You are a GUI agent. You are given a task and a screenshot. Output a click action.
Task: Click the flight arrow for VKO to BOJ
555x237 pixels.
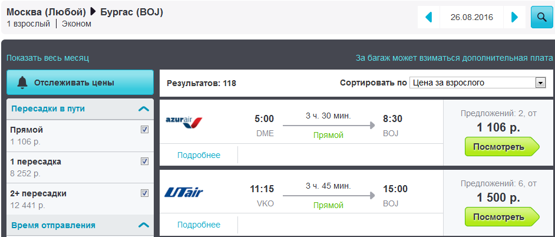pos(329,195)
